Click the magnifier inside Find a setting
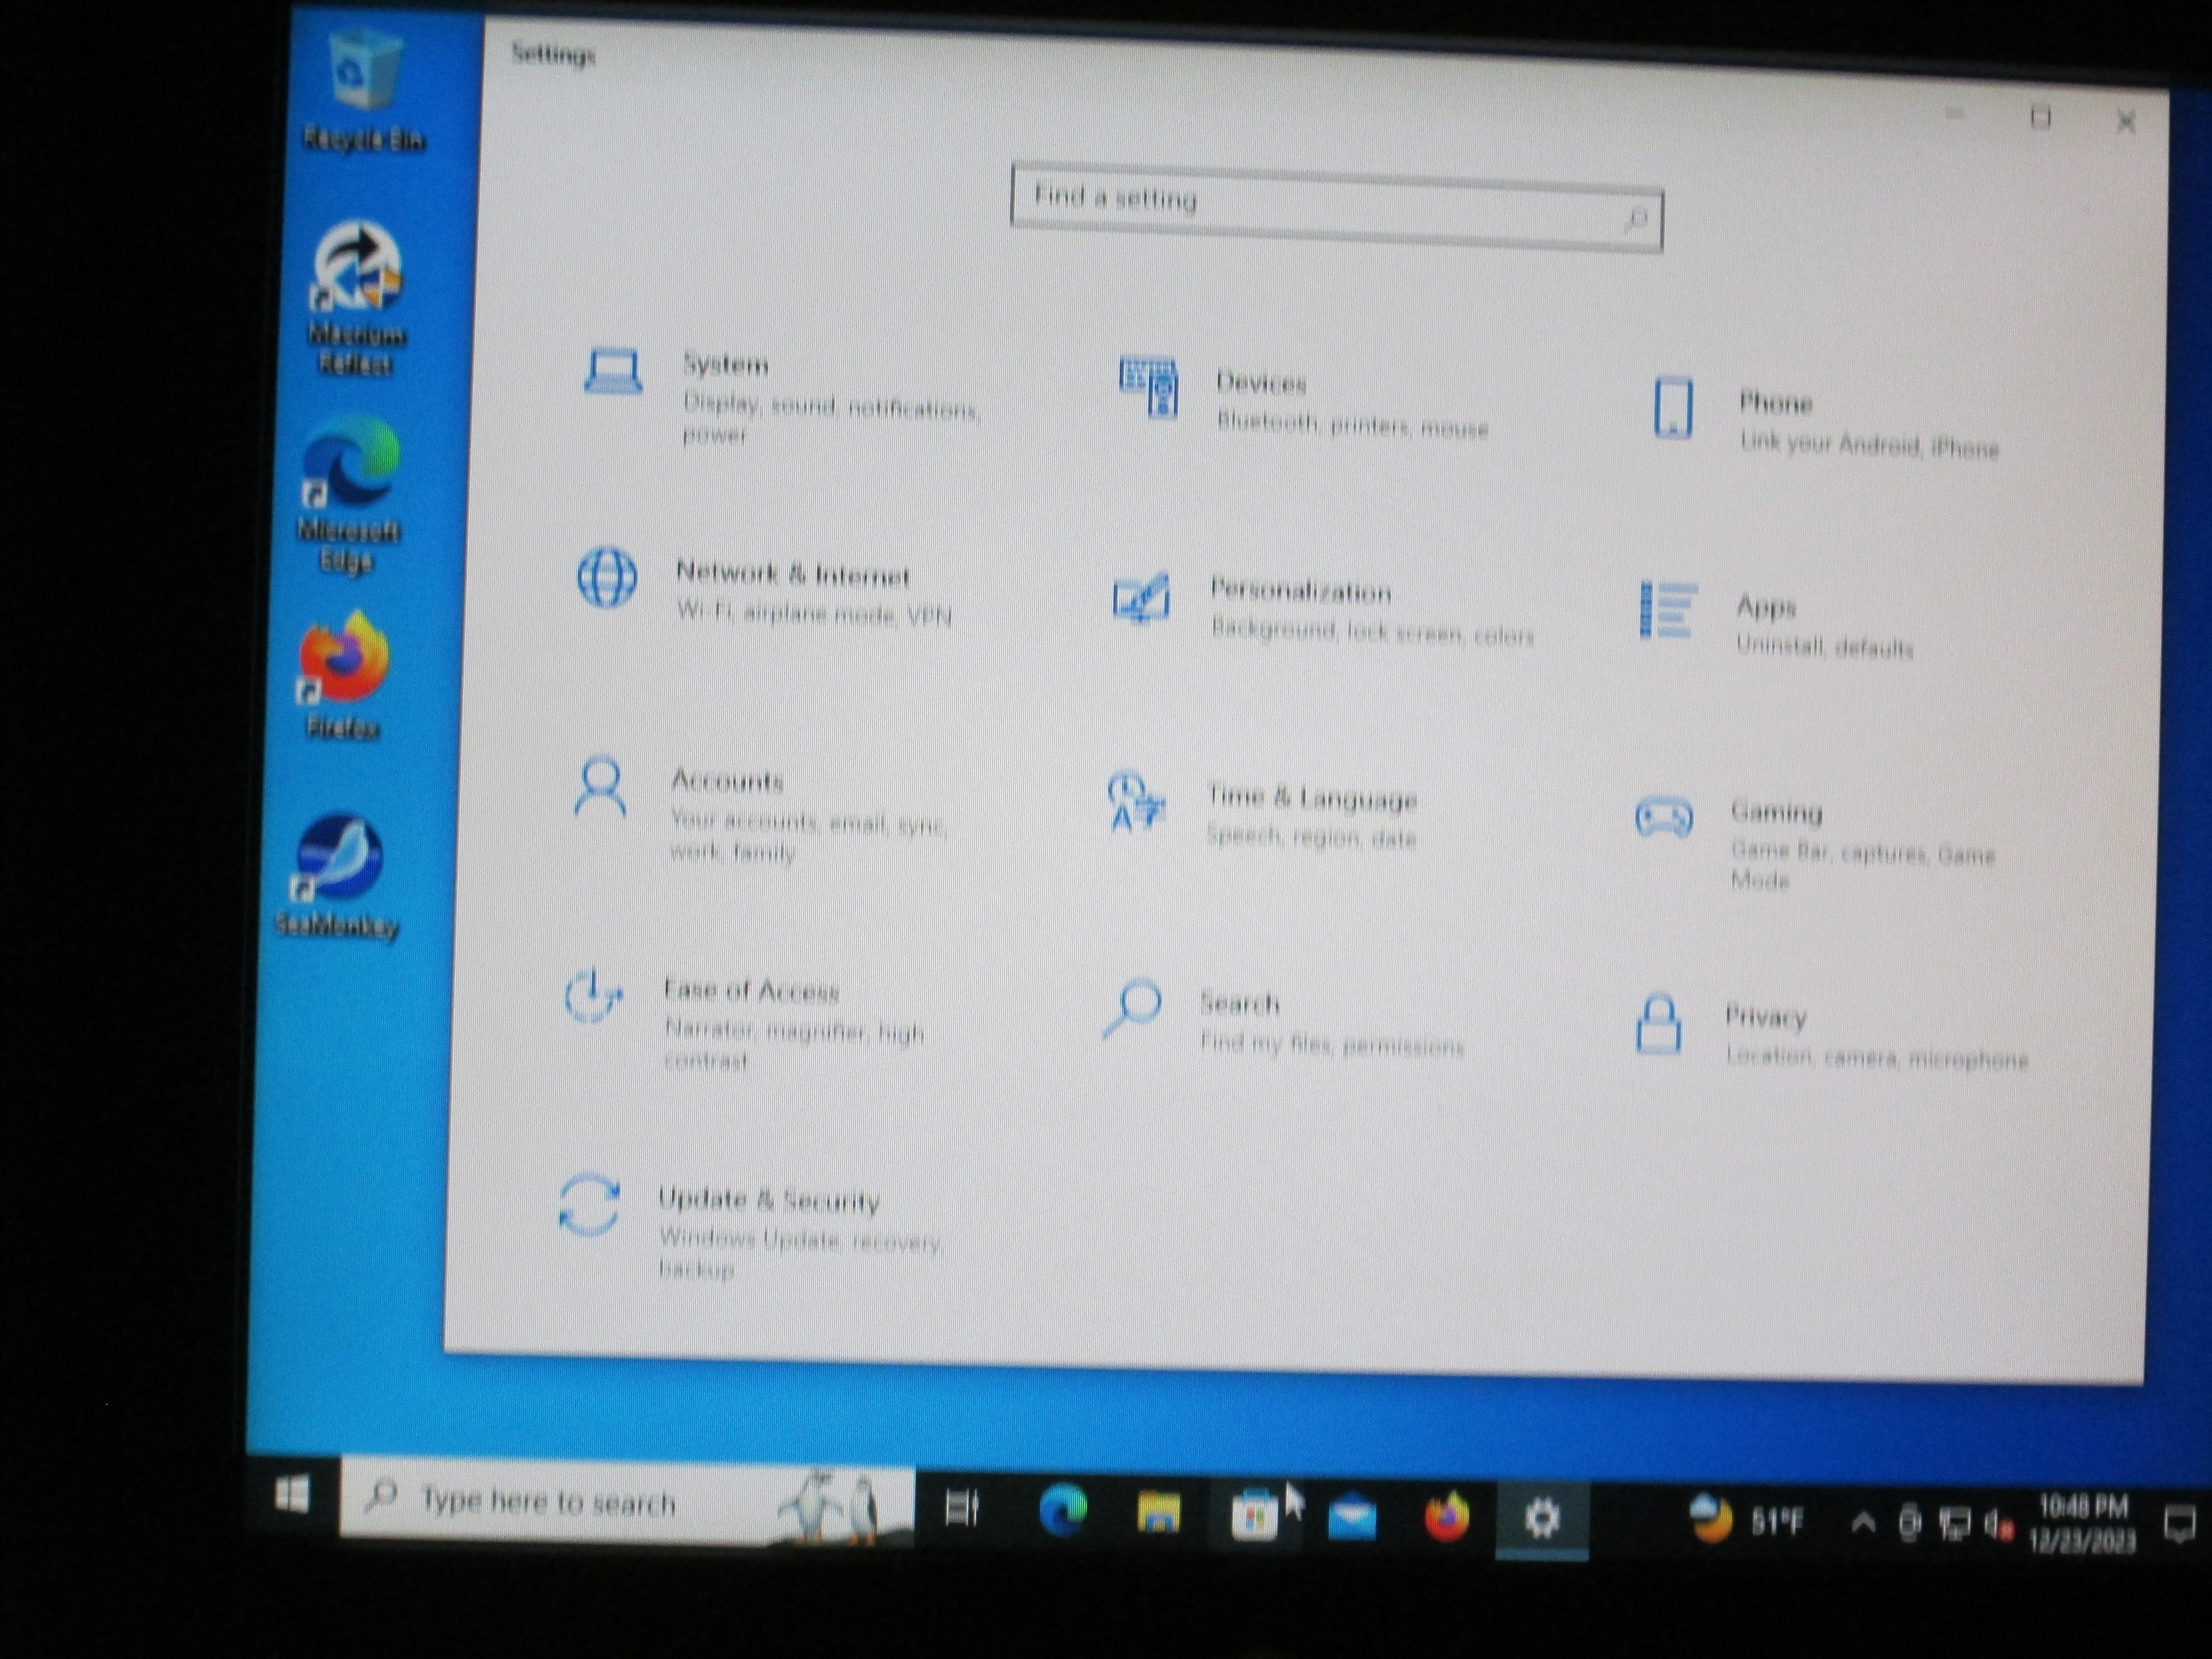This screenshot has width=2212, height=1659. pyautogui.click(x=1635, y=218)
